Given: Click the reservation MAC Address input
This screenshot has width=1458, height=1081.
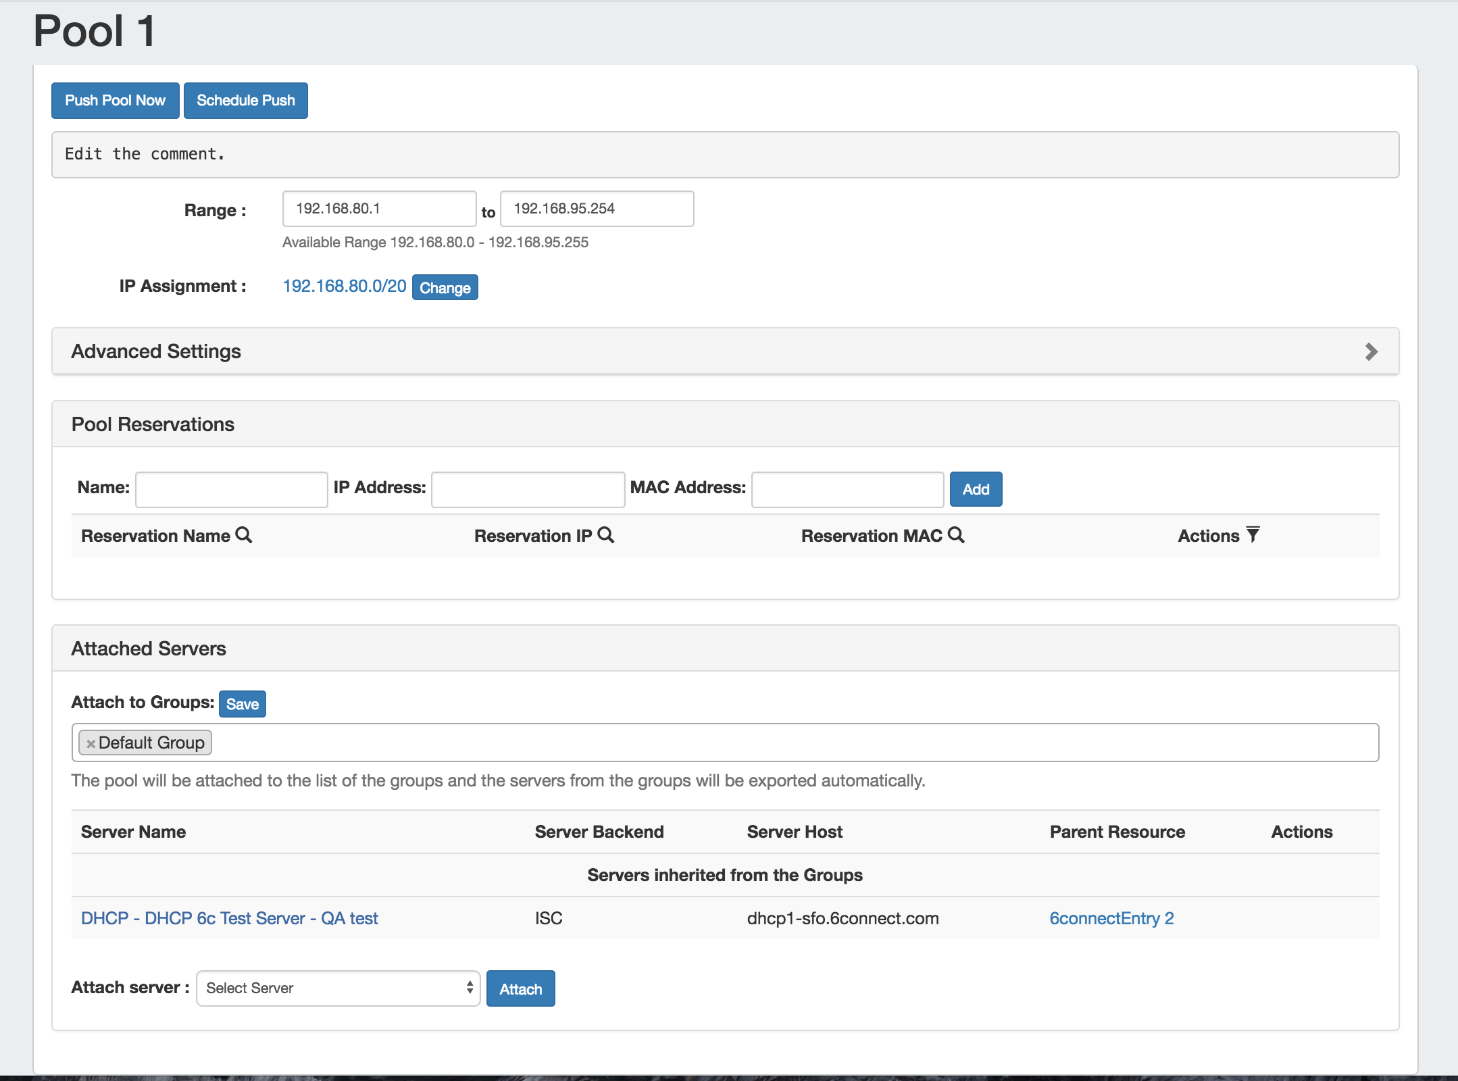Looking at the screenshot, I should (x=847, y=489).
